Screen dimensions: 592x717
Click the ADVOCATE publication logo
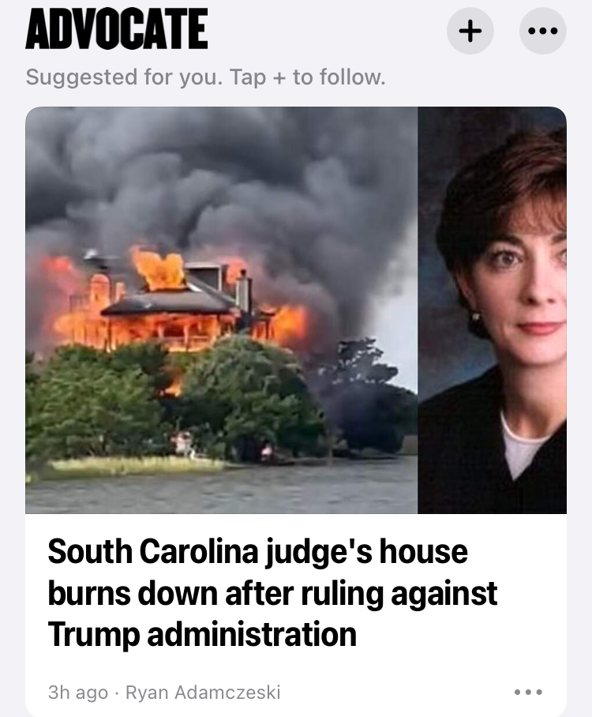(x=117, y=28)
